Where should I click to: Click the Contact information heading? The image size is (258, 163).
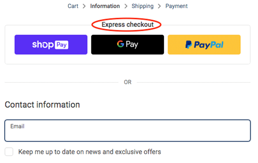coord(42,105)
